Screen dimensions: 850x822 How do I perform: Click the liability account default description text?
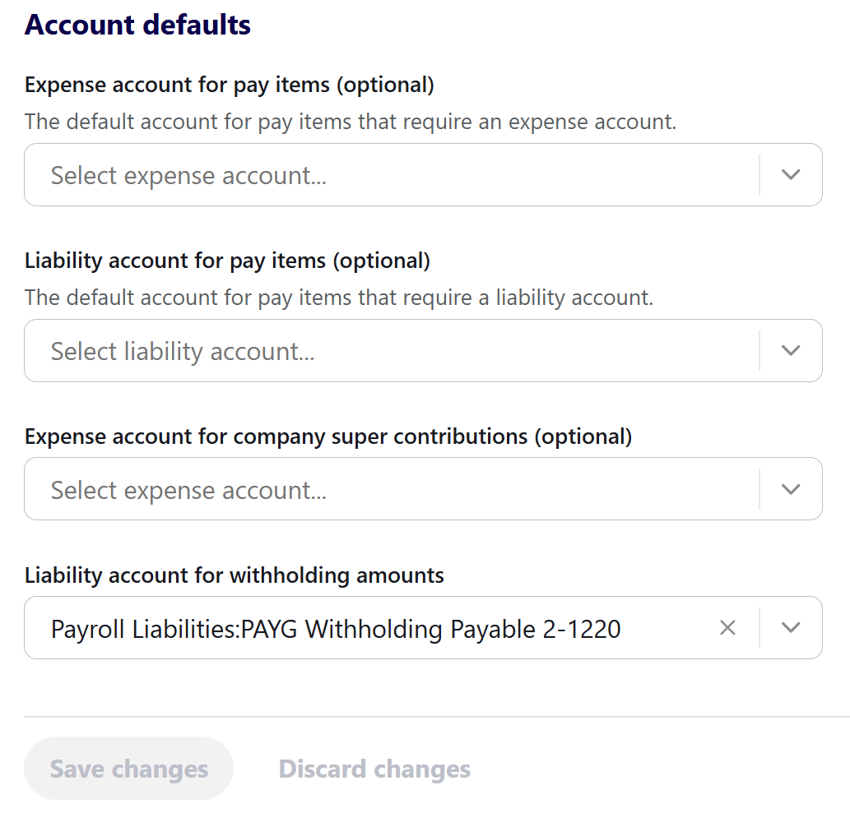click(339, 298)
